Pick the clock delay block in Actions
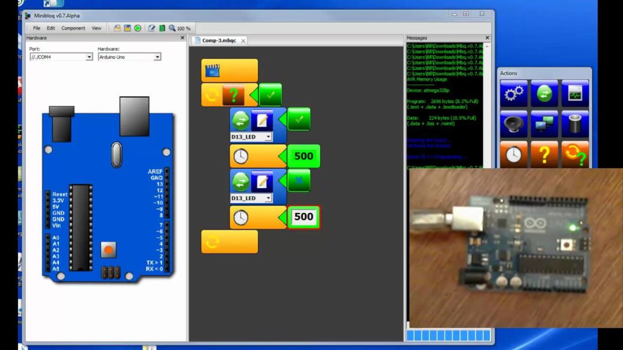Screen dimensions: 623x350 (x=513, y=154)
